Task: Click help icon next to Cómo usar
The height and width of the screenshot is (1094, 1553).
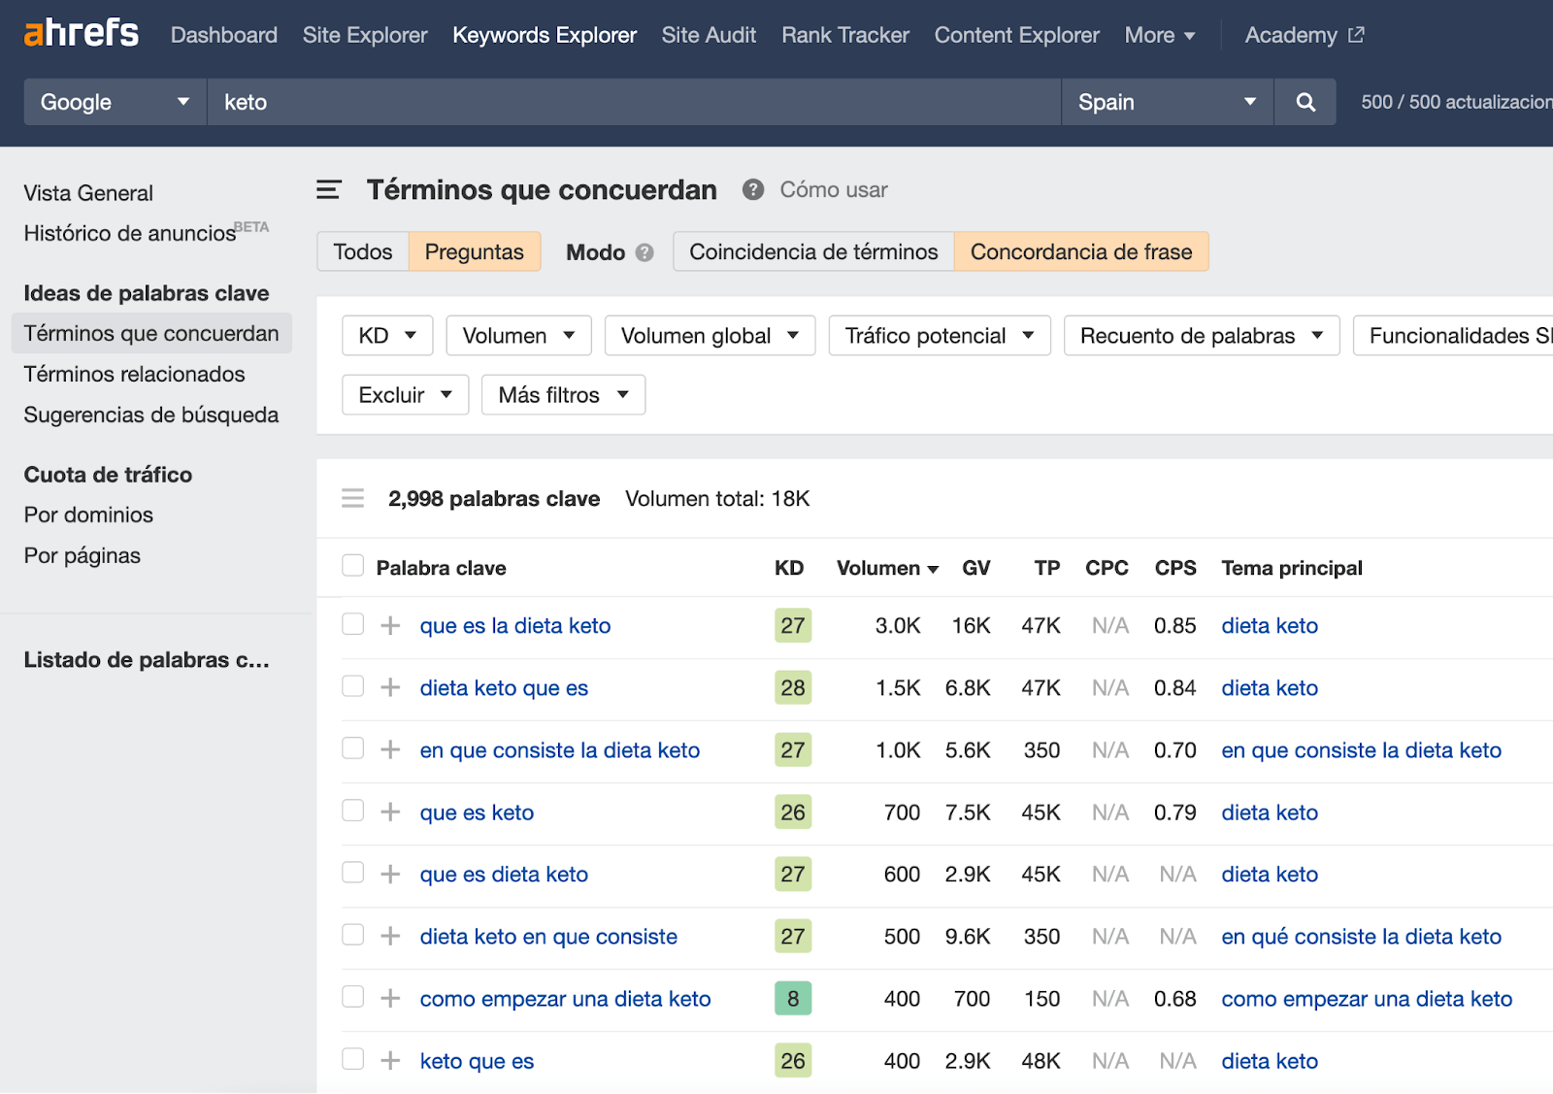Action: pos(753,190)
